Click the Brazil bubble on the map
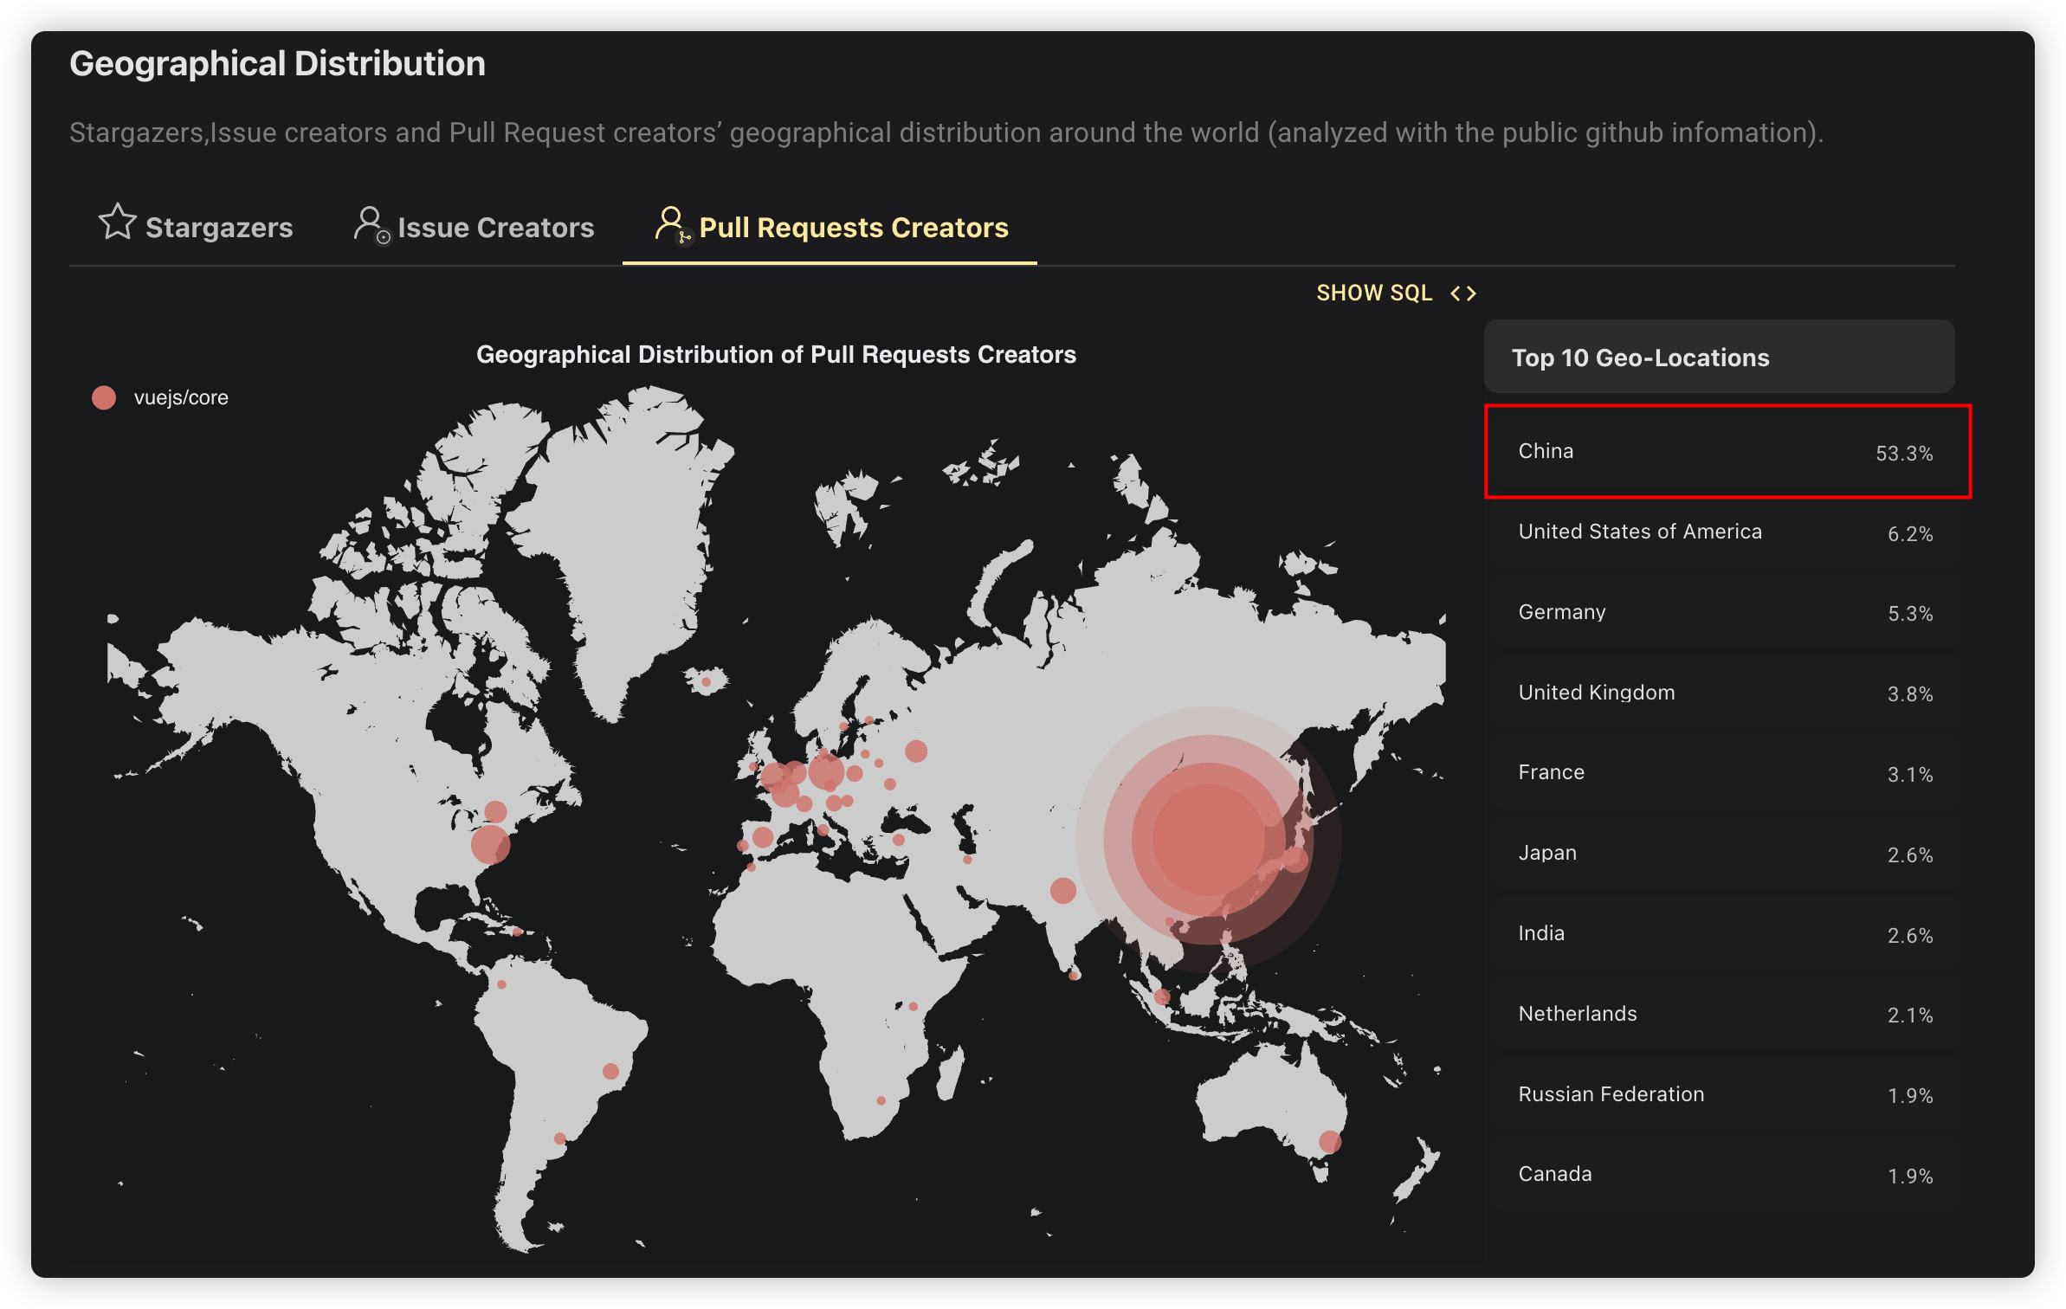This screenshot has height=1309, width=2066. click(x=610, y=1072)
